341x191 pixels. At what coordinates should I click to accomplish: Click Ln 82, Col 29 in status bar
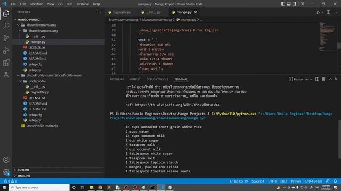click(x=239, y=181)
